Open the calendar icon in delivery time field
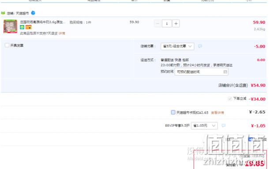Image resolution: width=269 pixels, height=169 pixels. point(225,72)
